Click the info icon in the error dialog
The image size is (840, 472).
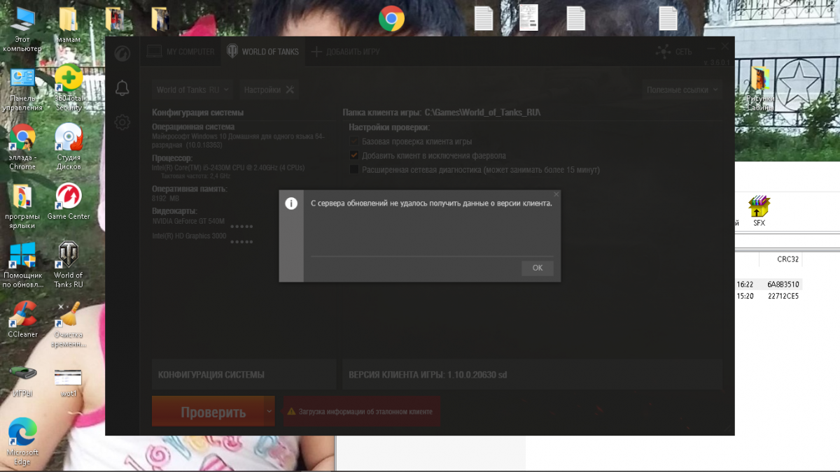(291, 203)
